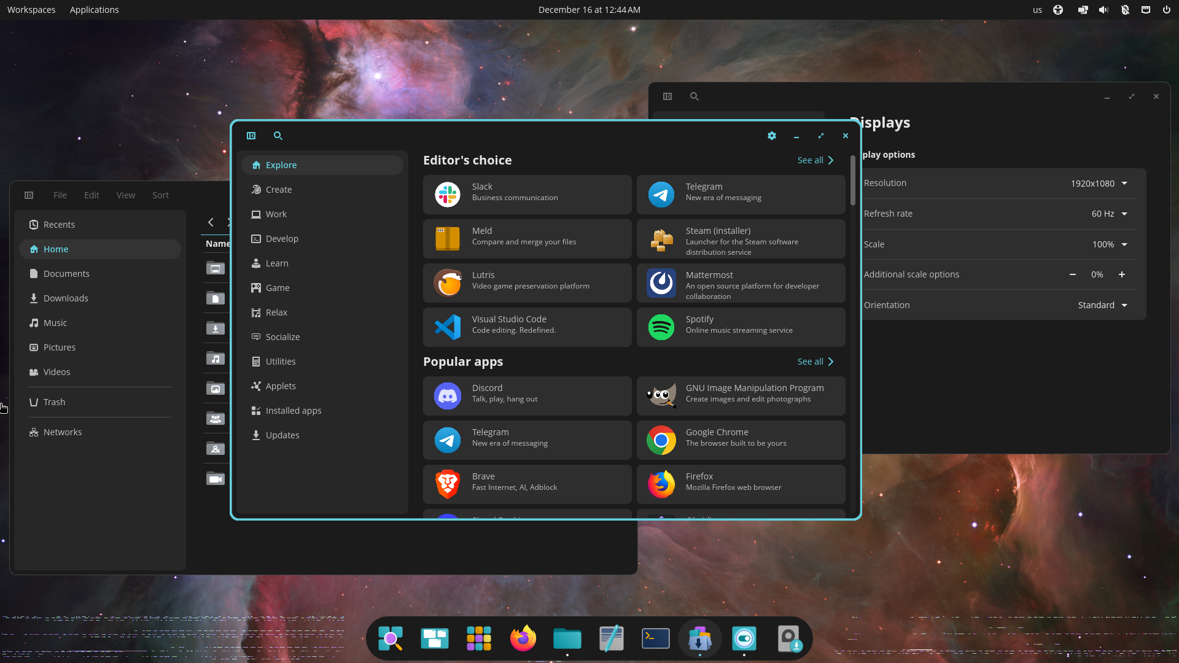Increase additional scale with the plus button
The height and width of the screenshot is (663, 1179).
tap(1122, 274)
